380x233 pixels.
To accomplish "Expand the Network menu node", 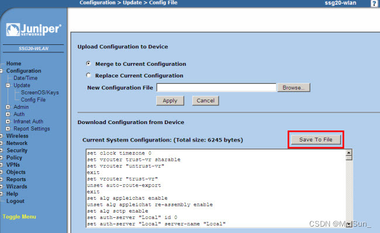I will tap(1, 143).
